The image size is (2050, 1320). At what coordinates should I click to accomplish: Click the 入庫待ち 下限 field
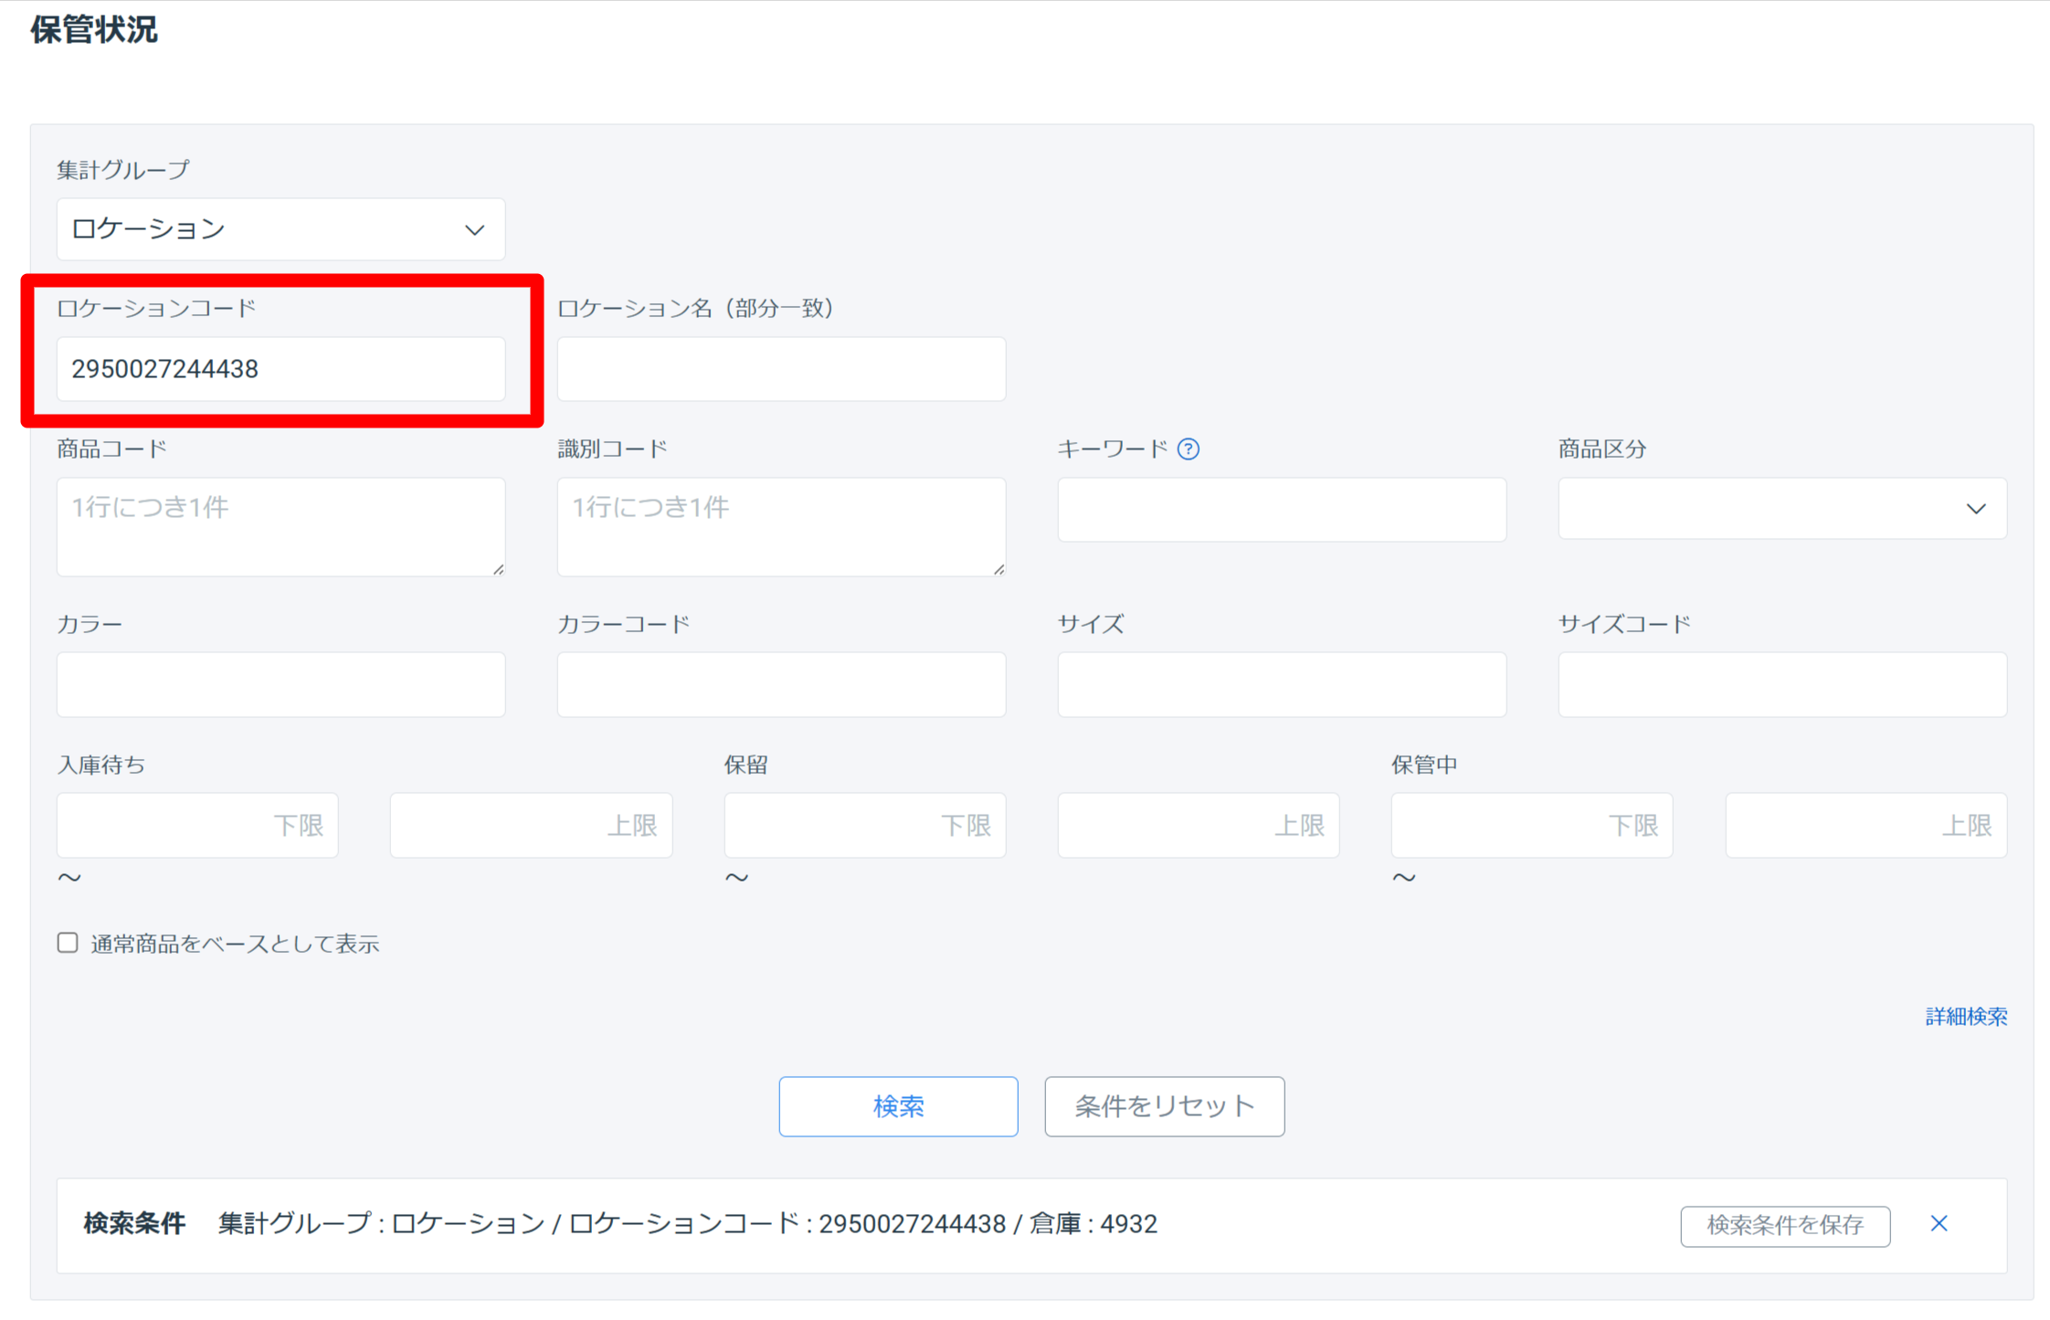(x=197, y=825)
